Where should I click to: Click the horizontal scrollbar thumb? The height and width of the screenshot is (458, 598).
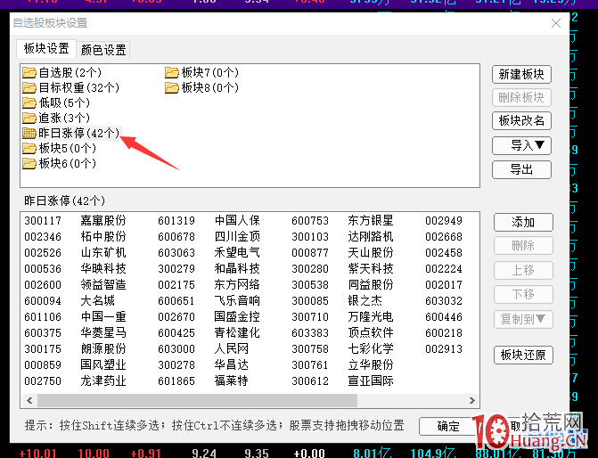(x=197, y=400)
